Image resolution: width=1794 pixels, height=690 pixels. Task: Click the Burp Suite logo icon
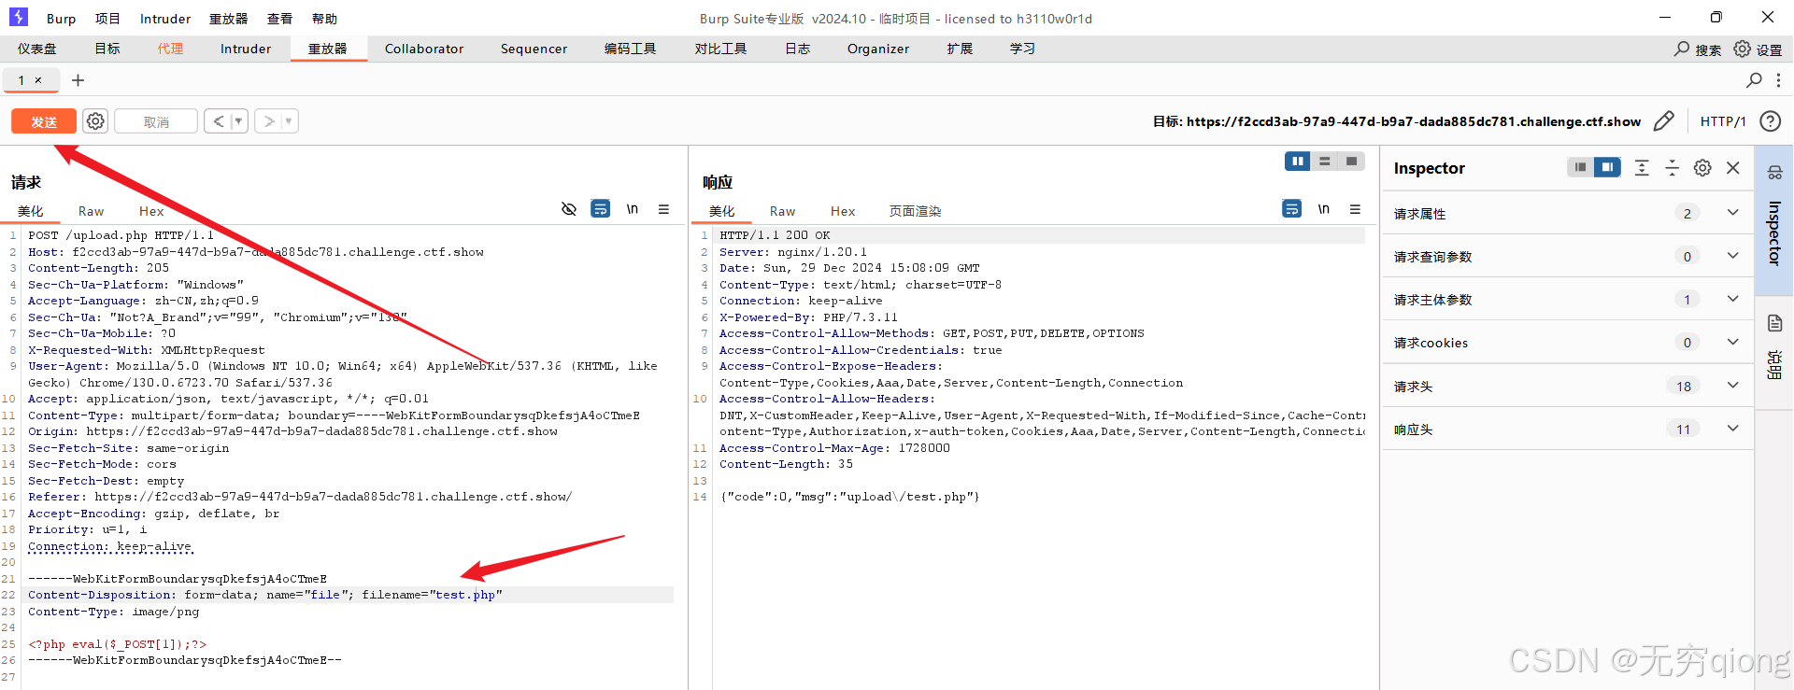click(19, 17)
